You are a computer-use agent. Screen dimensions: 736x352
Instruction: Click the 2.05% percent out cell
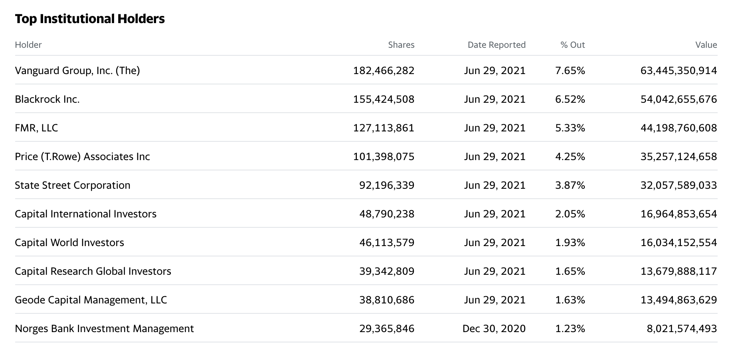570,214
